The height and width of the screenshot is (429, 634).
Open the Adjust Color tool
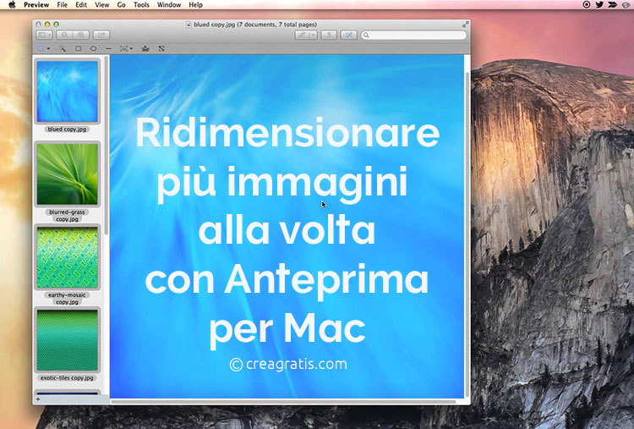pos(145,48)
